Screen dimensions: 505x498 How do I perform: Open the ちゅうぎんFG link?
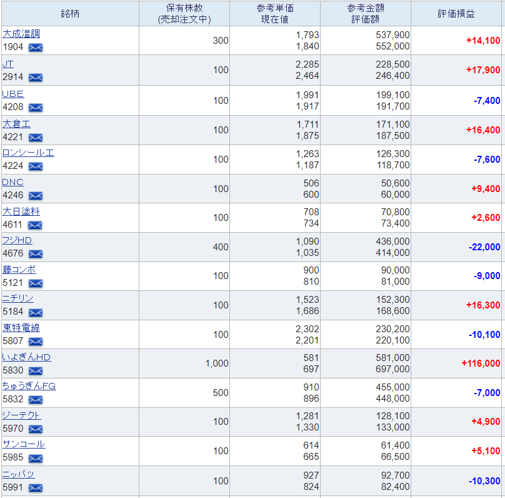coord(29,386)
